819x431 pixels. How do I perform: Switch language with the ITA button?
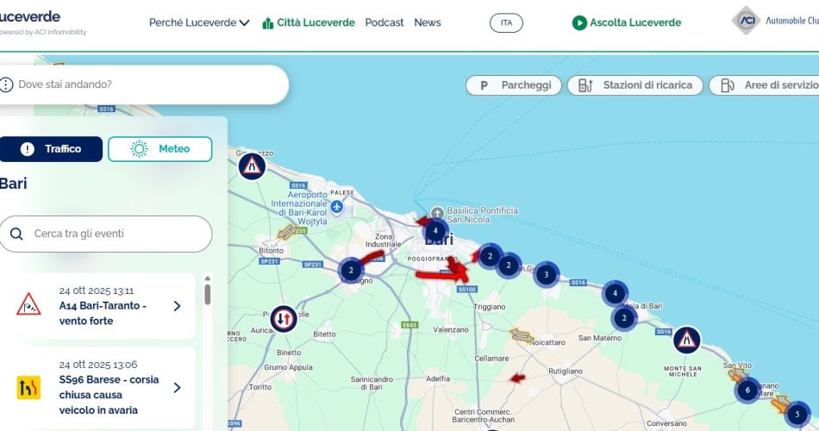(x=506, y=22)
